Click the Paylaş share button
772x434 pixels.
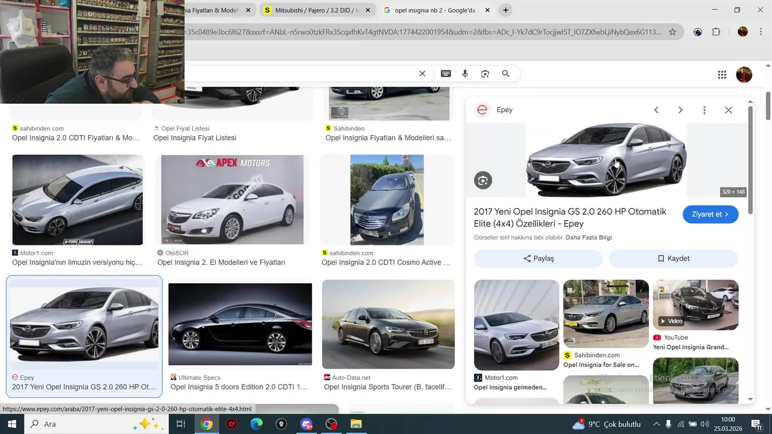tap(538, 259)
